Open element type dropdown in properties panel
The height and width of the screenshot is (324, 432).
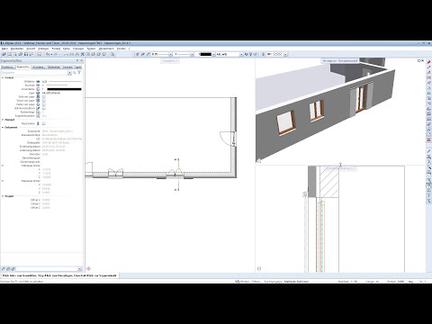[69, 73]
